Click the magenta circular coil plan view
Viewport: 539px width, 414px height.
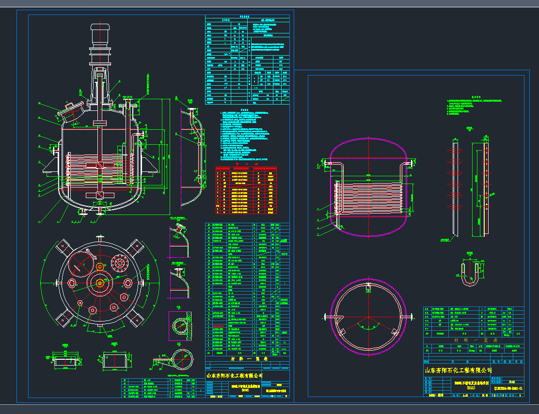tap(368, 317)
